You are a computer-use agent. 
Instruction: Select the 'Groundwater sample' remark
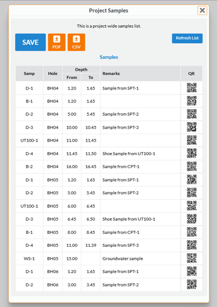tap(123, 258)
